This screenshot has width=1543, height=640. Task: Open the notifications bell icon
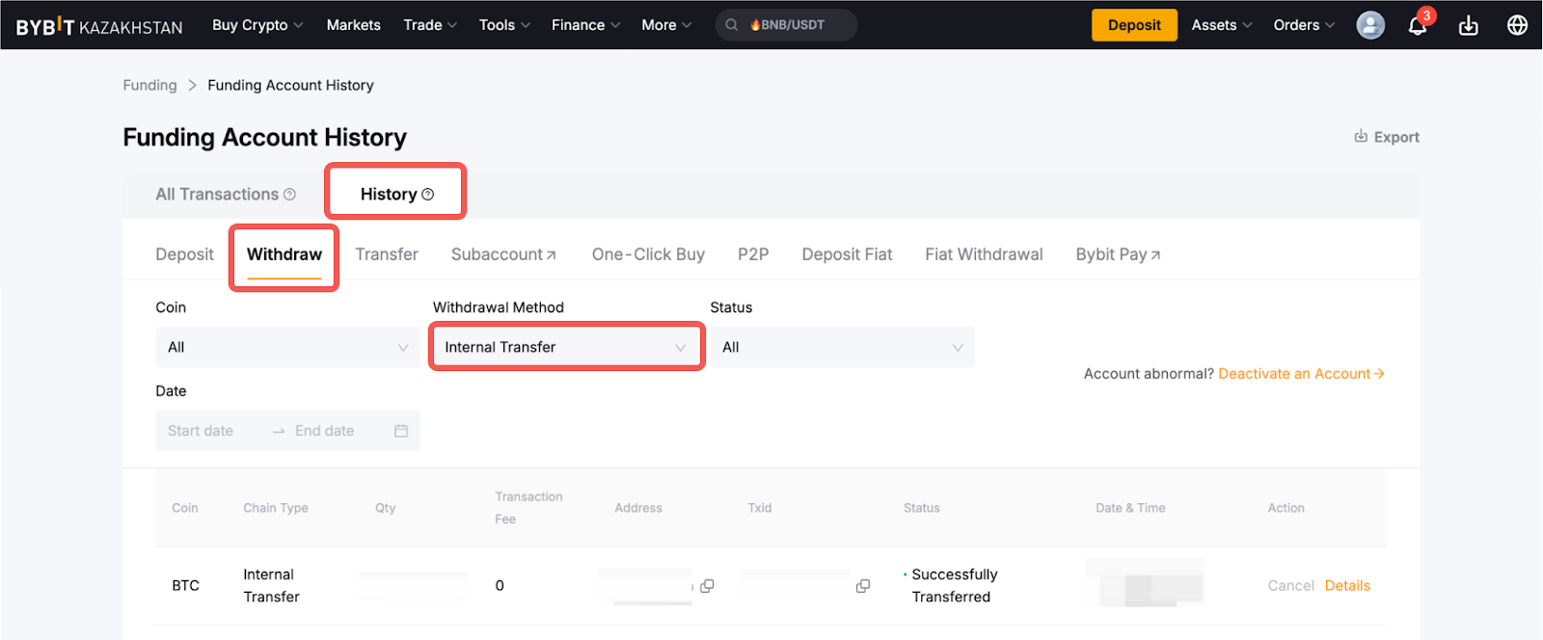click(1417, 26)
